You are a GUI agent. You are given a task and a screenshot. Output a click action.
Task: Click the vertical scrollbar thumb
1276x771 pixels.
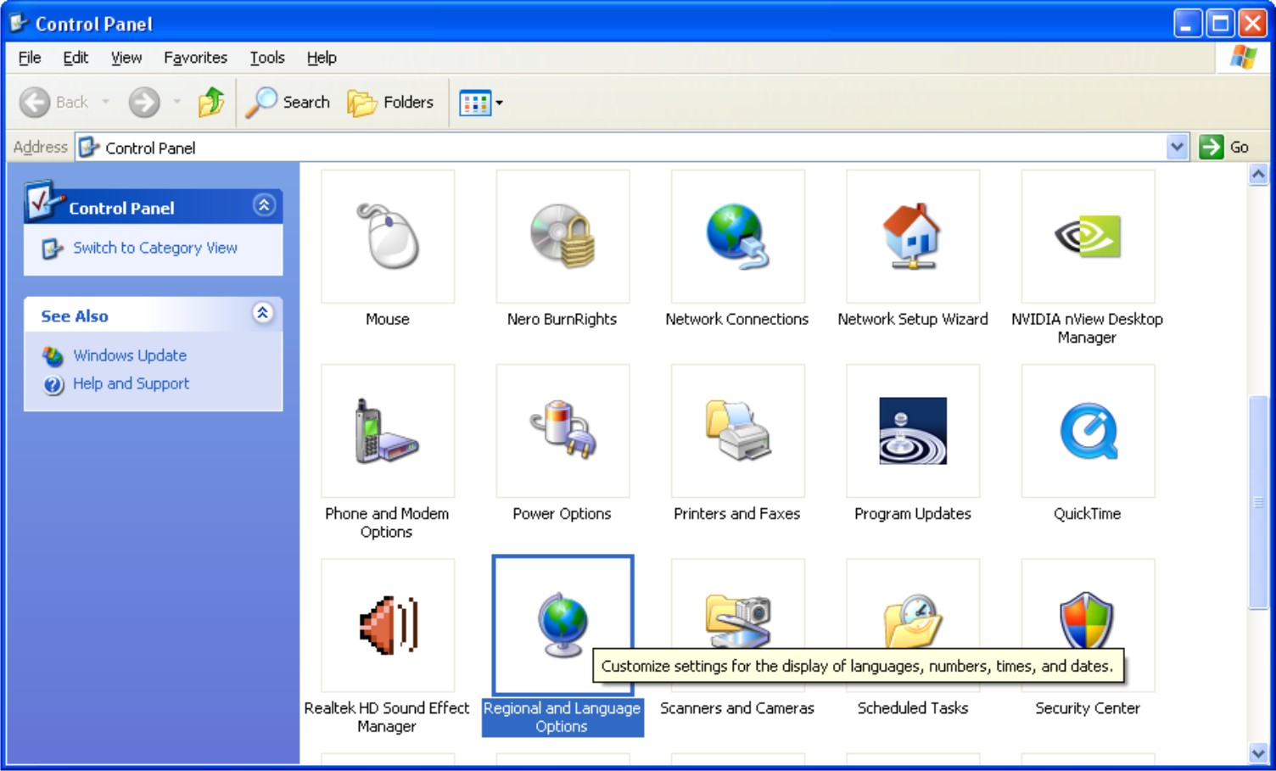[x=1258, y=503]
